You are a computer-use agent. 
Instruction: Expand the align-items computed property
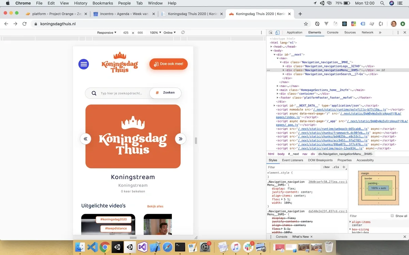[x=350, y=222]
